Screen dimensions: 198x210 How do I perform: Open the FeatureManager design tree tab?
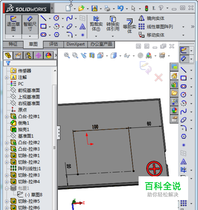point(8,55)
